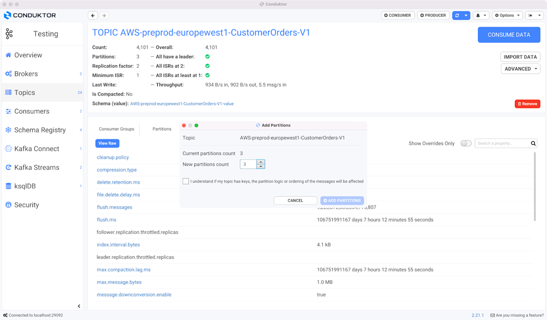Open Overview via home icon
The width and height of the screenshot is (547, 320).
click(x=8, y=55)
